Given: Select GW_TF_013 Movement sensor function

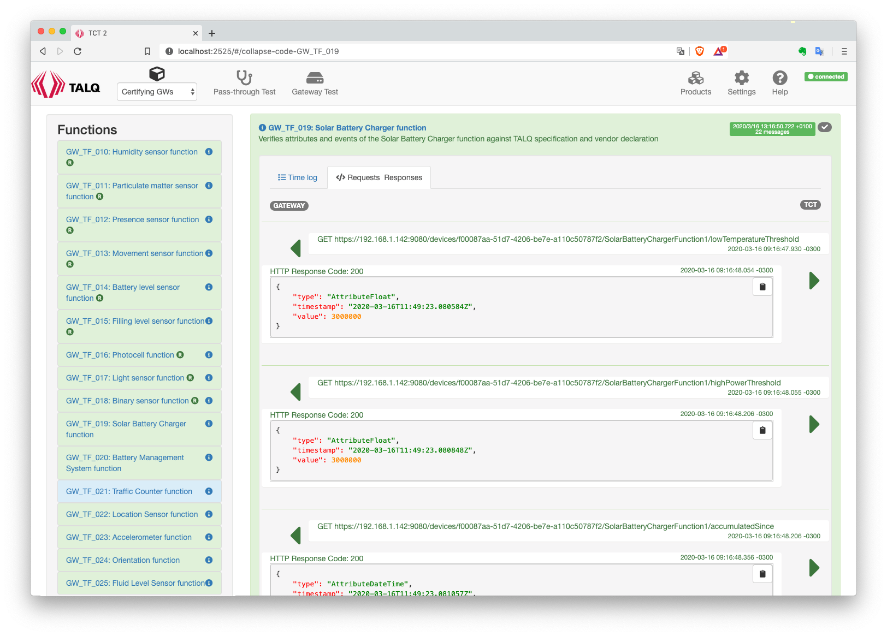Looking at the screenshot, I should [x=134, y=253].
